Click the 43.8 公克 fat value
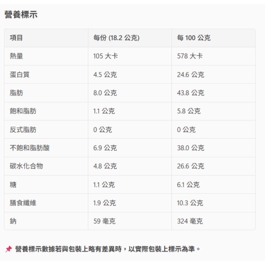 [x=191, y=93]
